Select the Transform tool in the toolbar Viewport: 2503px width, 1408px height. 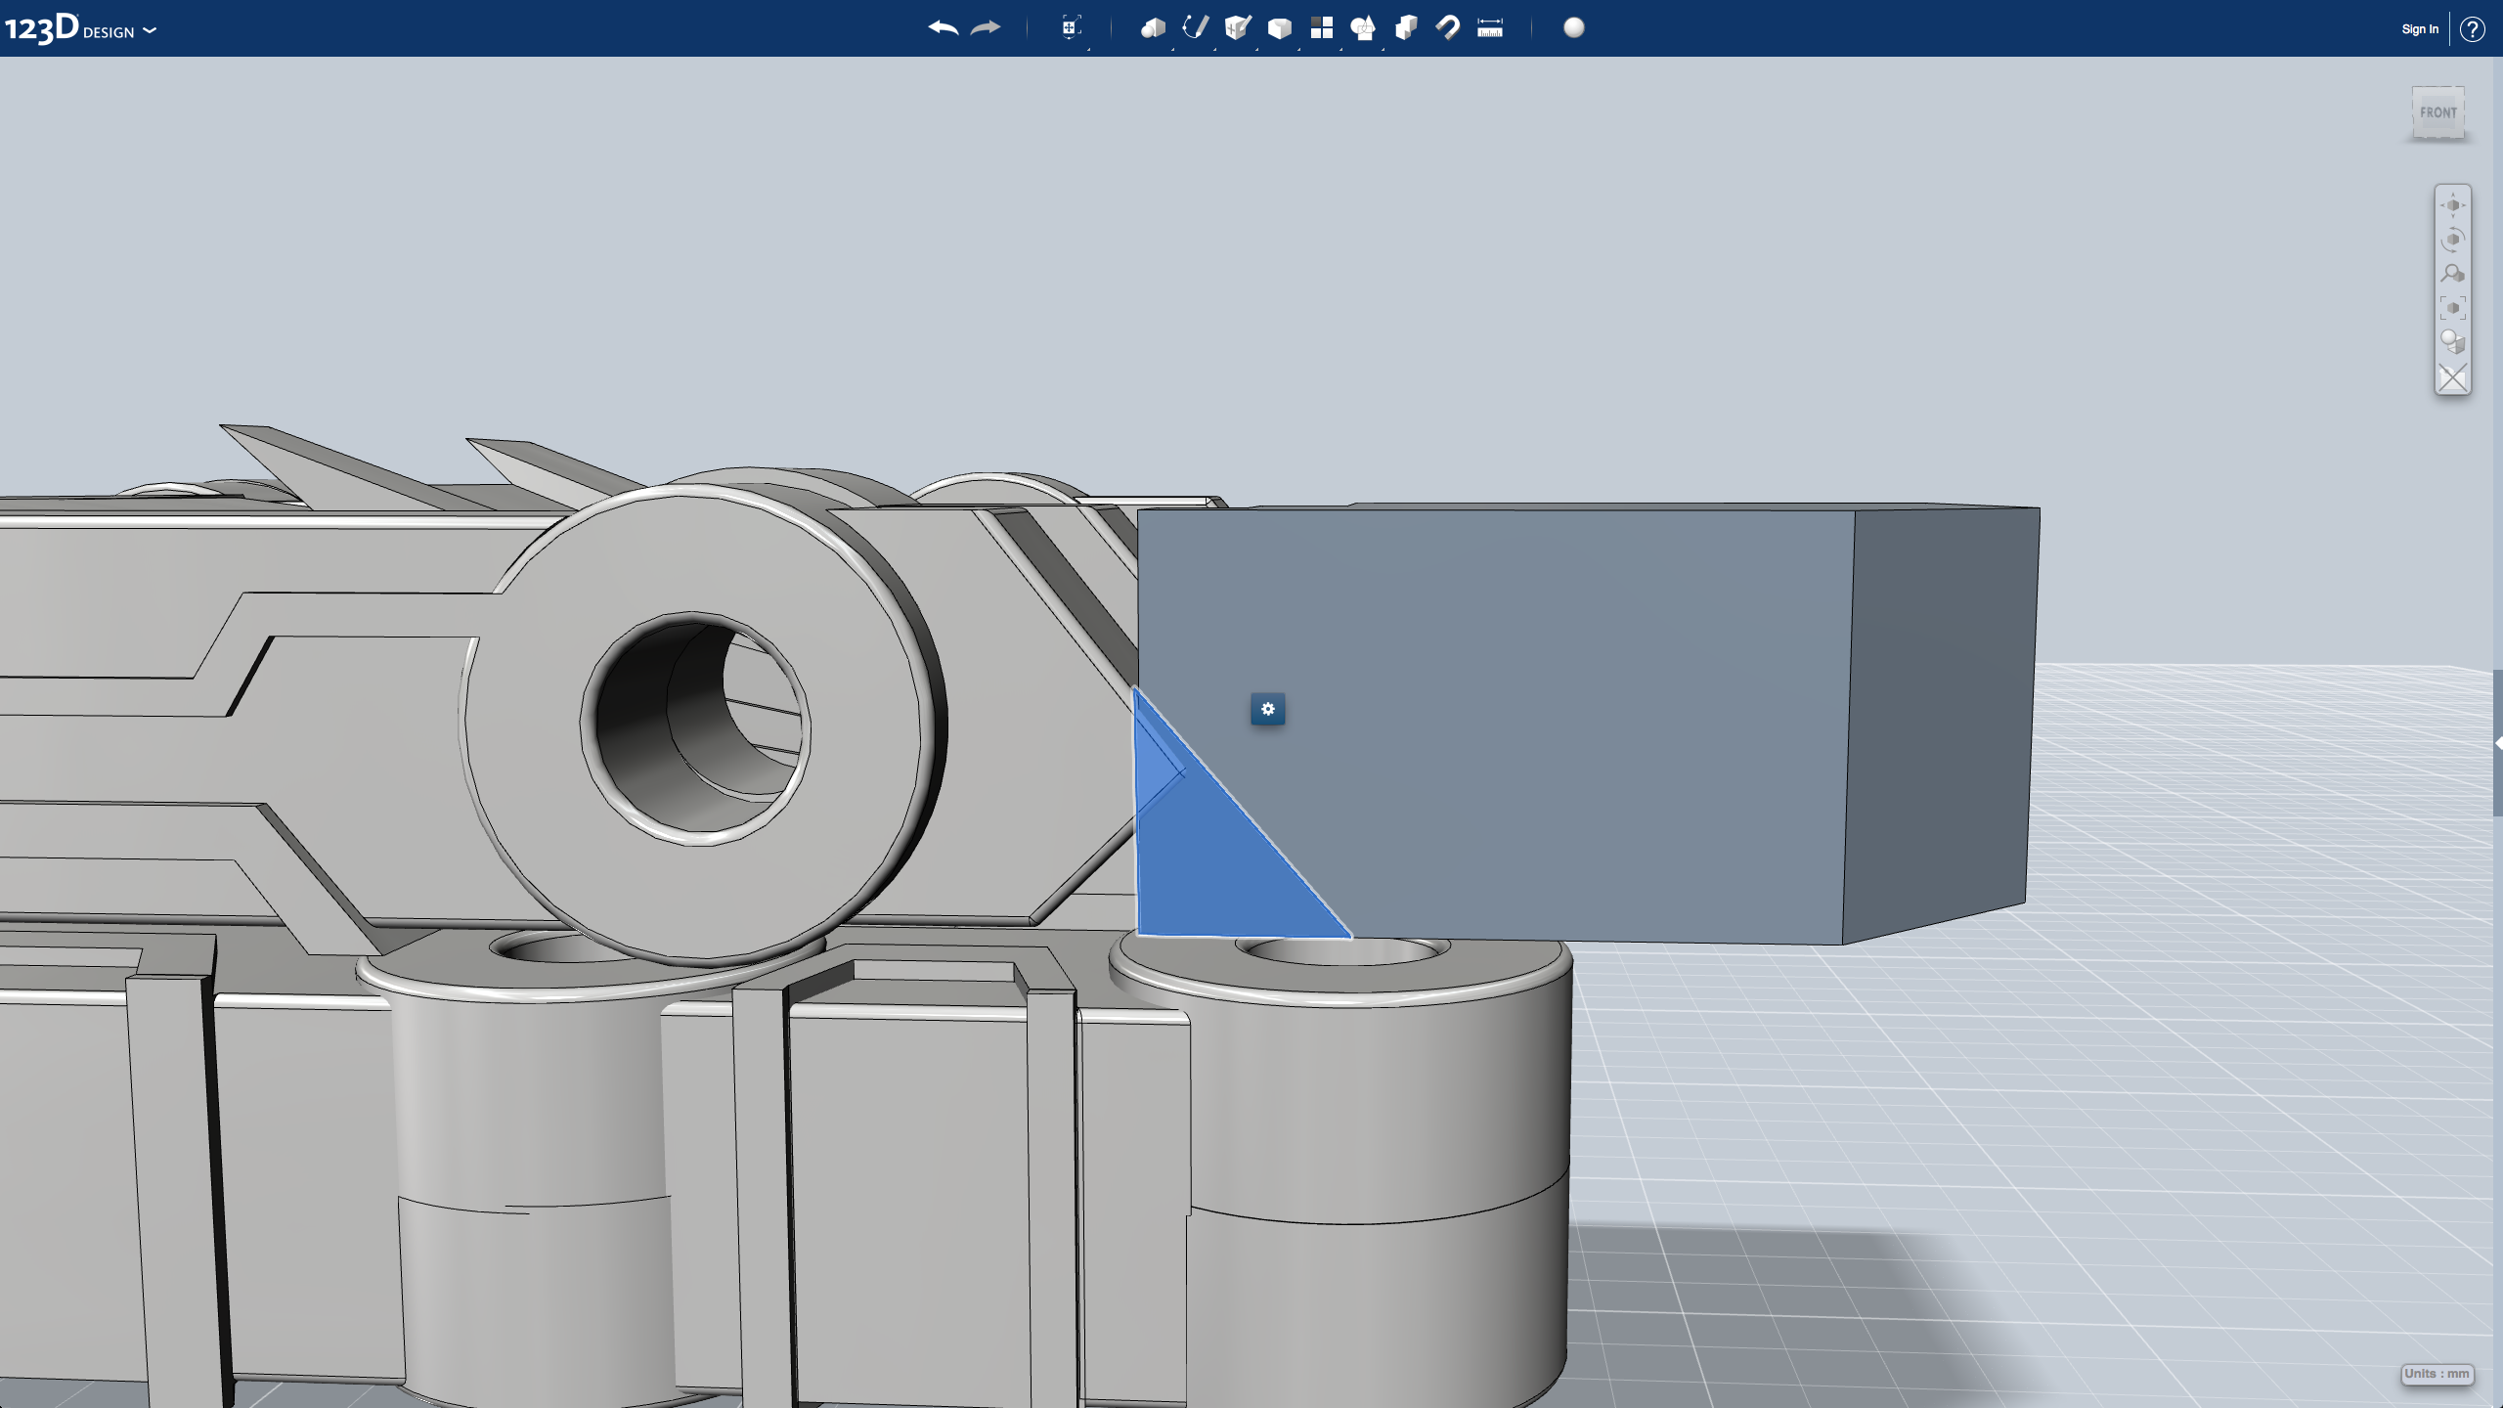click(x=1071, y=28)
